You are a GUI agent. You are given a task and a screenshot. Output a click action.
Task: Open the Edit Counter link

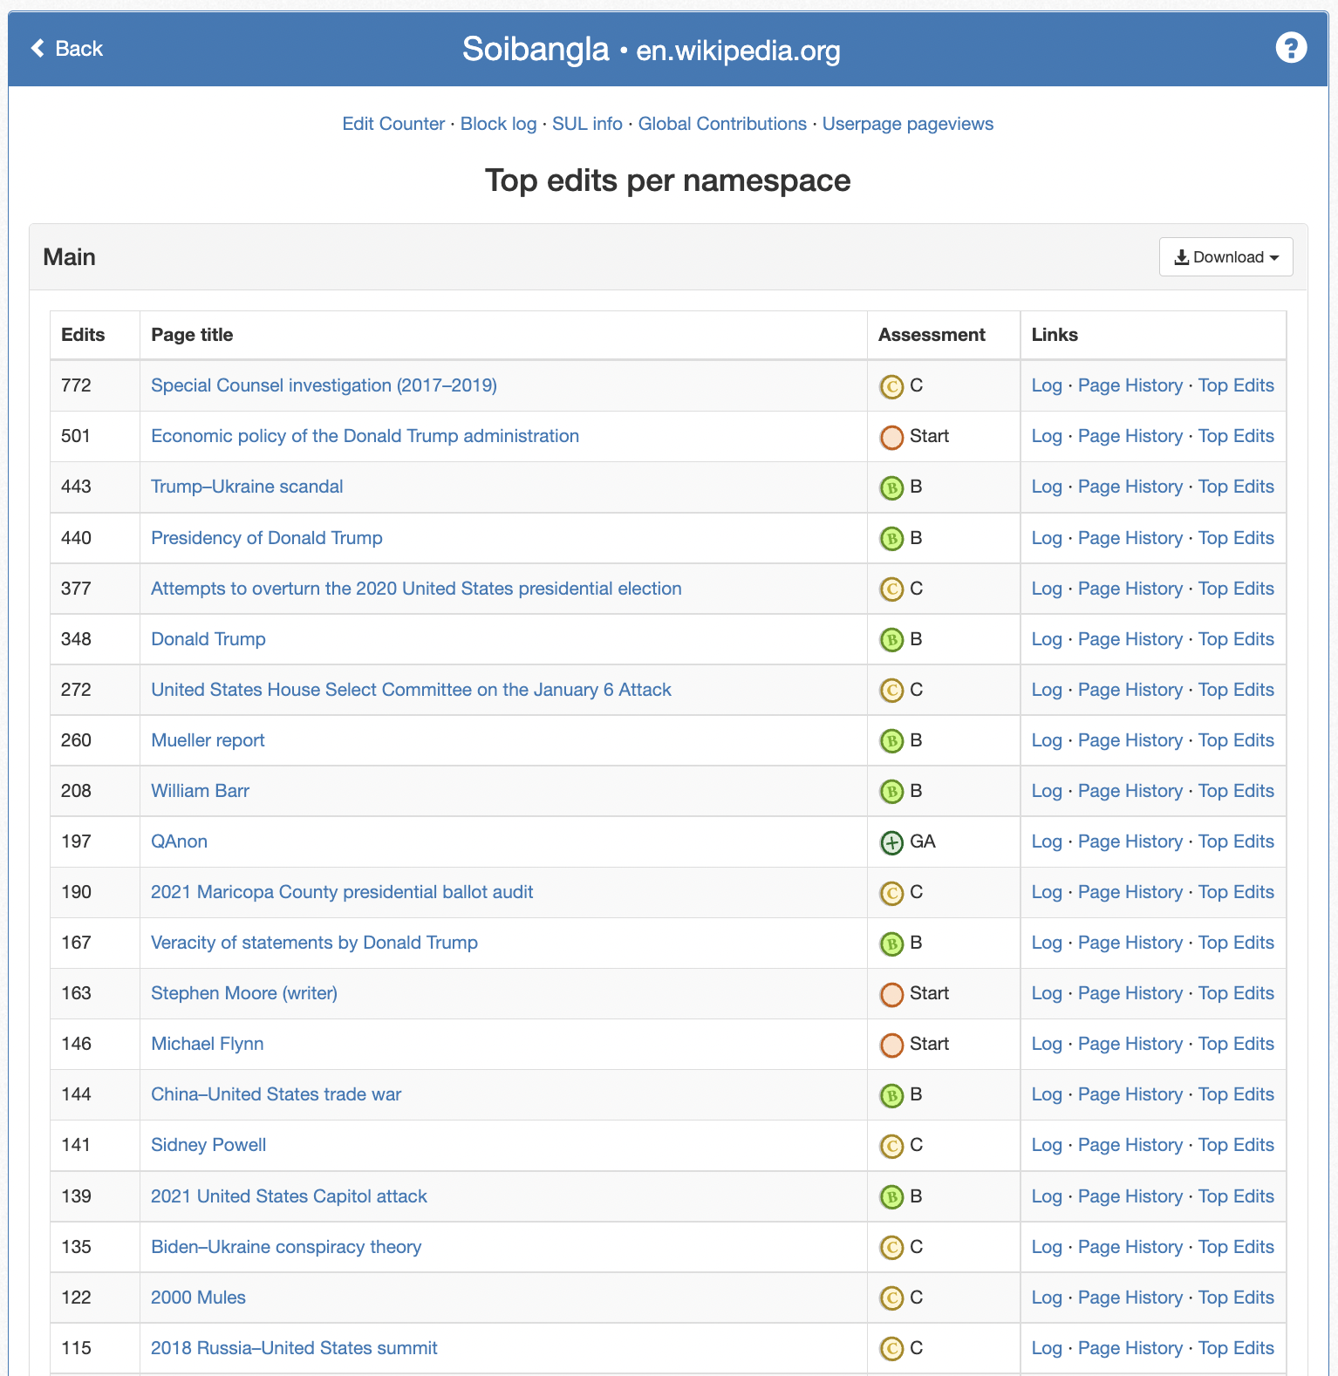[393, 124]
